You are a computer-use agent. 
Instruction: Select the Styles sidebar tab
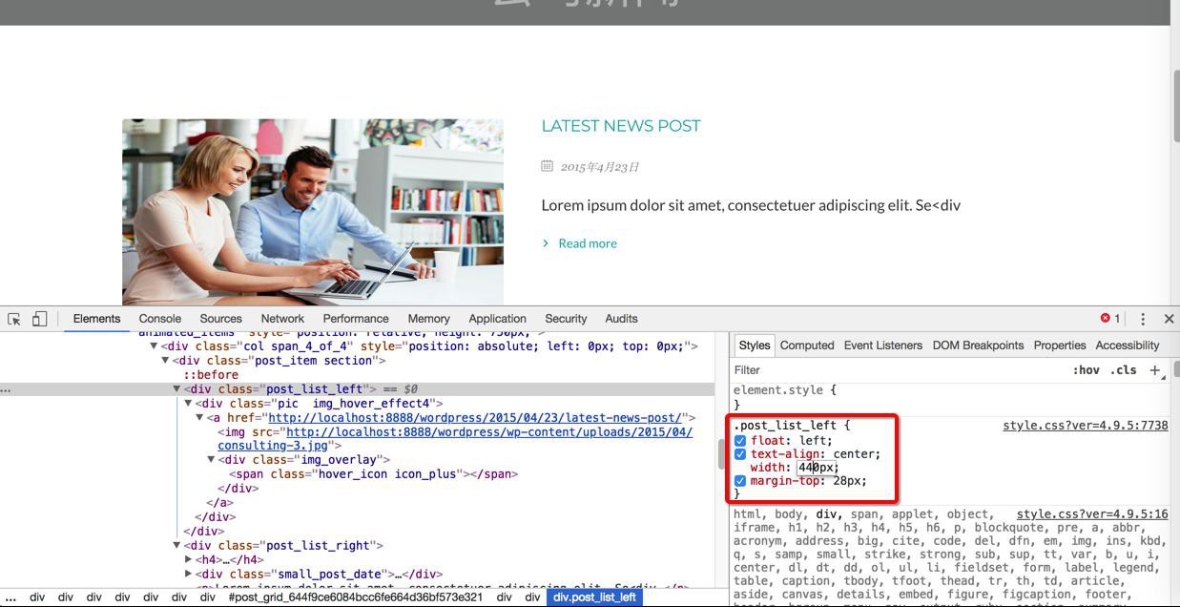pyautogui.click(x=754, y=345)
